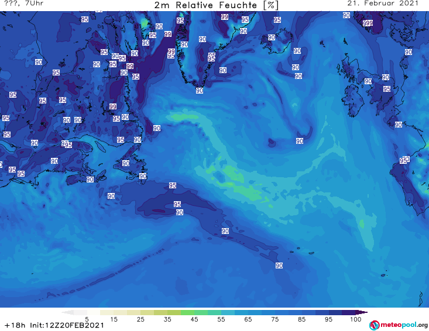This screenshot has height=331, width=429.
Task: Click the legend value 65
Action: point(248,319)
